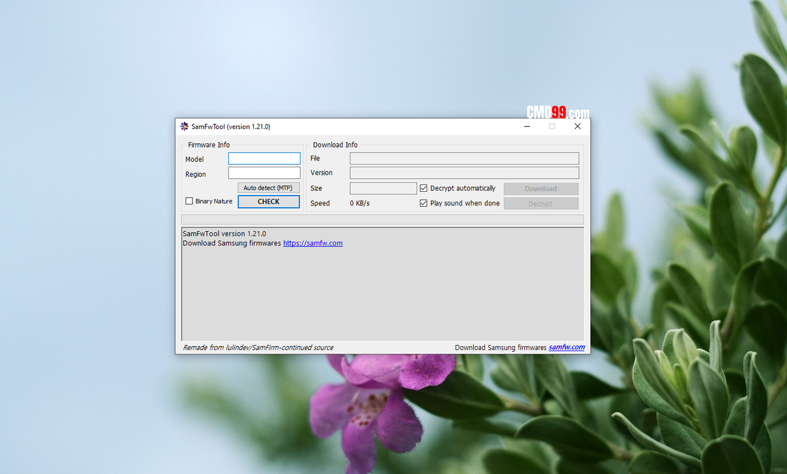Toggle Play sound when done checkbox
This screenshot has width=787, height=474.
424,203
